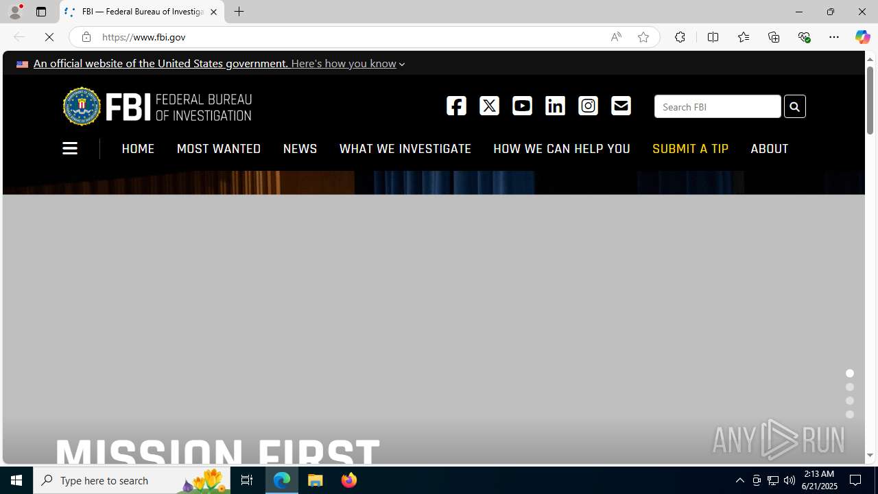This screenshot has width=878, height=494.
Task: Expand "Here's how you know" banner
Action: click(x=348, y=63)
